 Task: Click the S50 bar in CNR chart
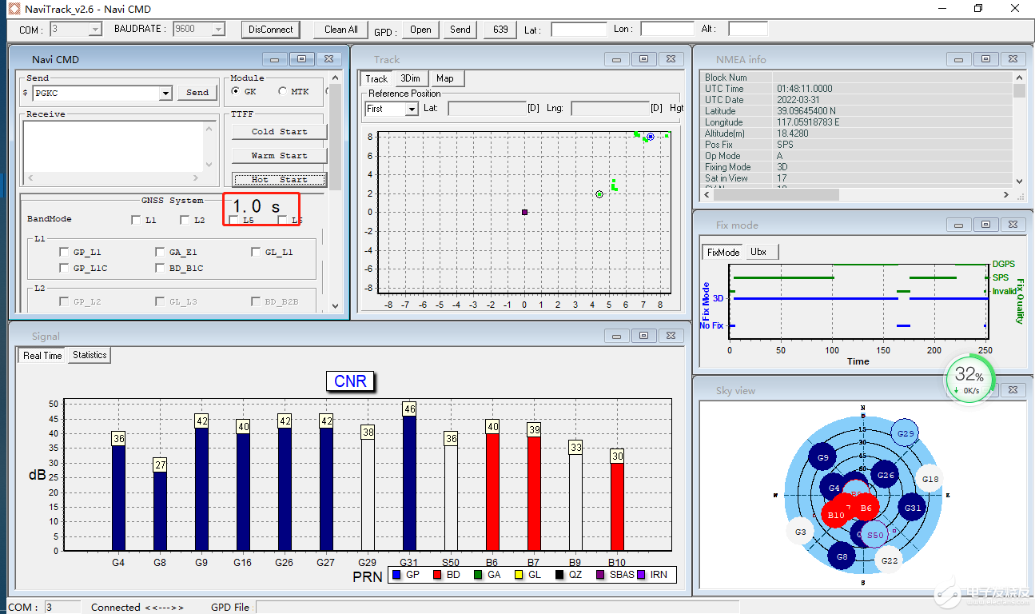pos(452,497)
